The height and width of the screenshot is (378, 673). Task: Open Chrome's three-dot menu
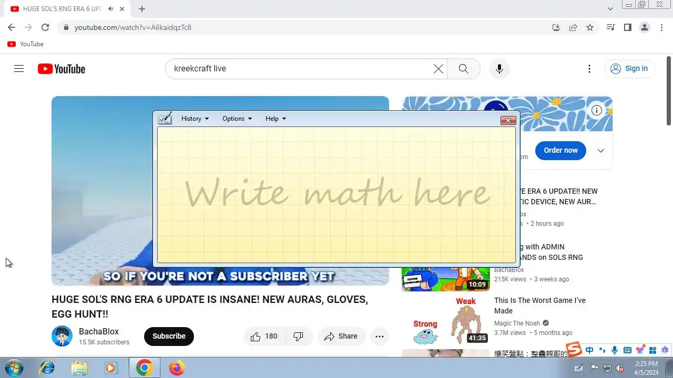(661, 27)
